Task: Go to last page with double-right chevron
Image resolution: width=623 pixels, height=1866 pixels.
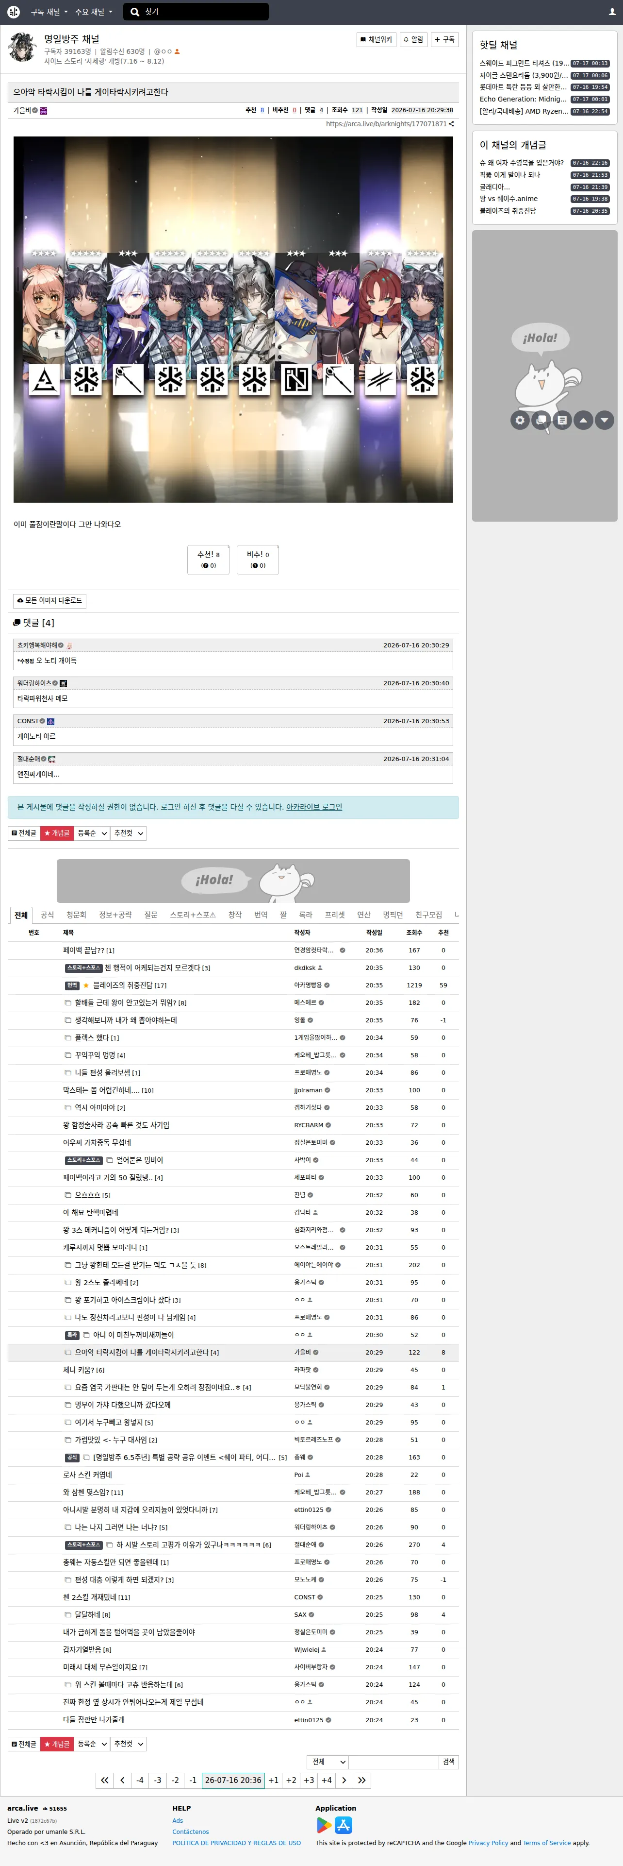Action: (362, 1780)
